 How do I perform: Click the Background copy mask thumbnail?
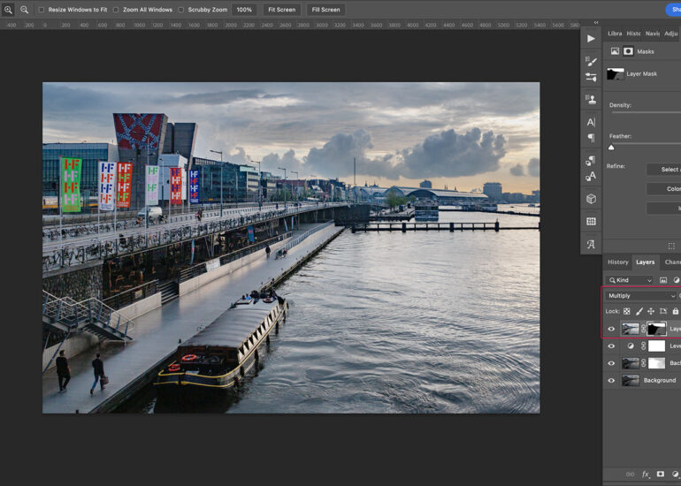pyautogui.click(x=656, y=363)
